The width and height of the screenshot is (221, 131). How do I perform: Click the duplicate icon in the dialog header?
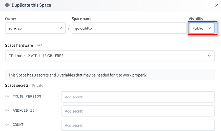(x=7, y=5)
